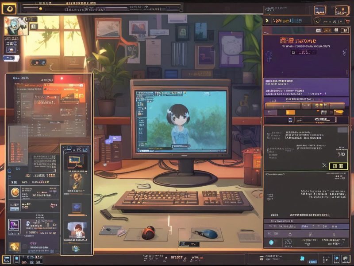Click the cyan square icon in the bottom-right taskbar

tap(302, 258)
